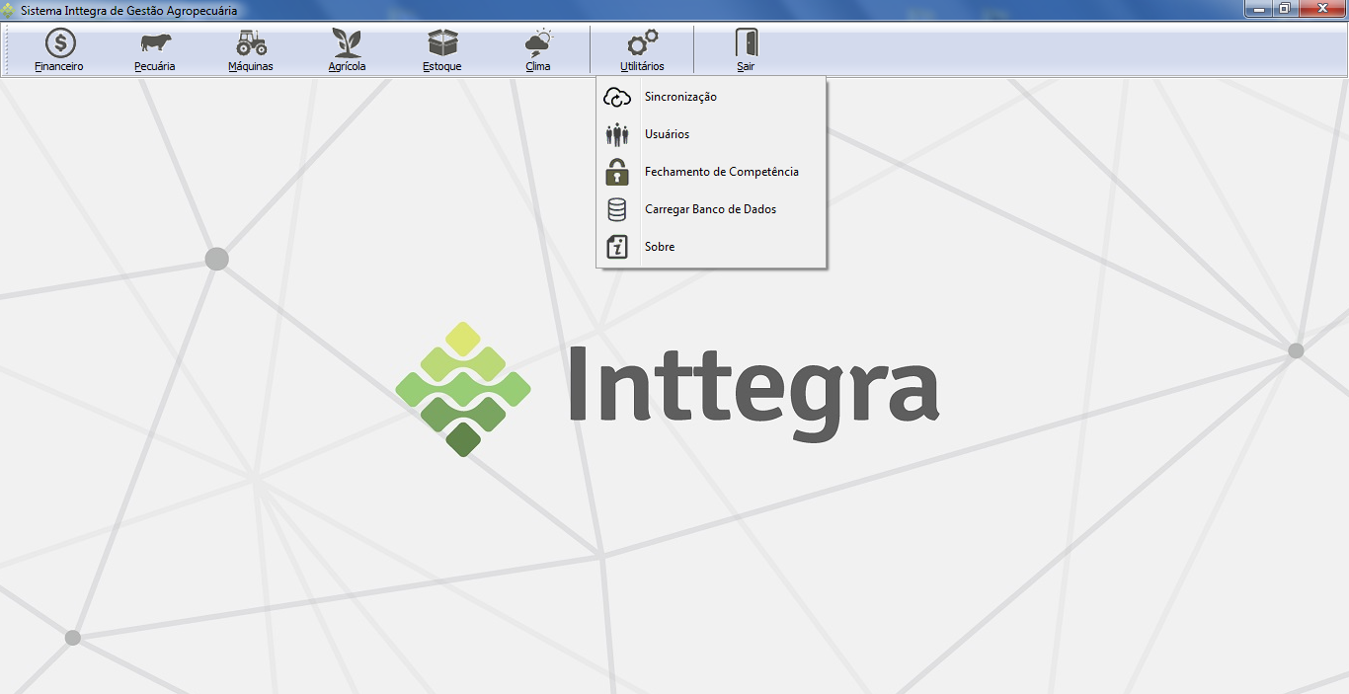This screenshot has height=694, width=1349.
Task: Click the Sobre info icon
Action: click(x=617, y=247)
